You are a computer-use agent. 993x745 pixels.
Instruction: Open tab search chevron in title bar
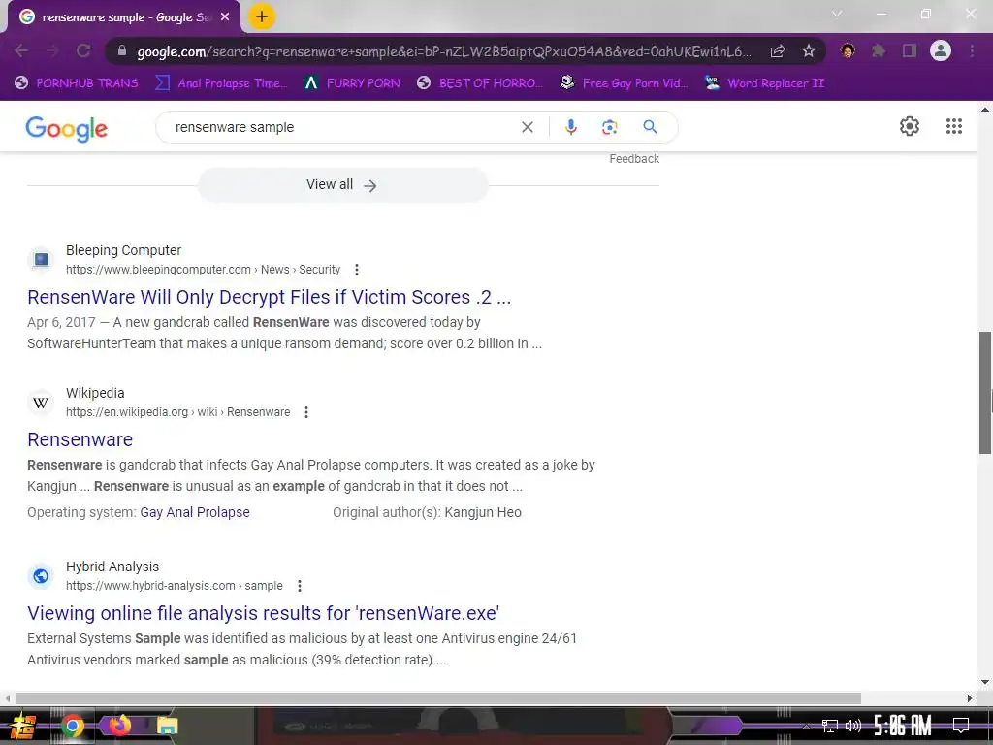click(837, 14)
